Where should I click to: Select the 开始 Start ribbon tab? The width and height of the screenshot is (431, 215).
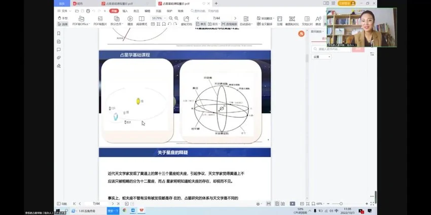tap(114, 11)
